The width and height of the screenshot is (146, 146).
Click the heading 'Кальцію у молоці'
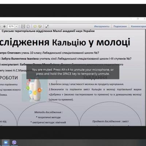(x=91, y=42)
